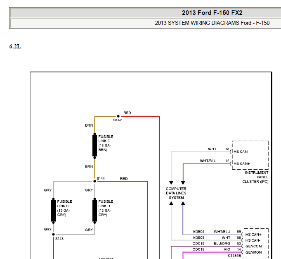Click the S144 splice label
This screenshot has height=259, width=281.
[x=101, y=178]
